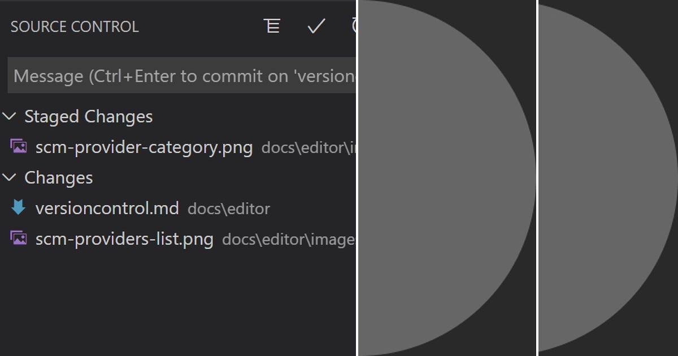This screenshot has height=356, width=678.
Task: Select scm-providers-list.png under Changes
Action: click(124, 239)
